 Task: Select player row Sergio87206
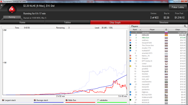click(158, 43)
